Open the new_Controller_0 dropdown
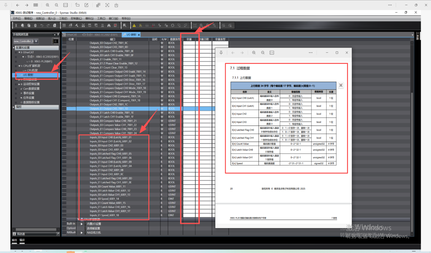This screenshot has height=253, width=431. tap(36, 41)
